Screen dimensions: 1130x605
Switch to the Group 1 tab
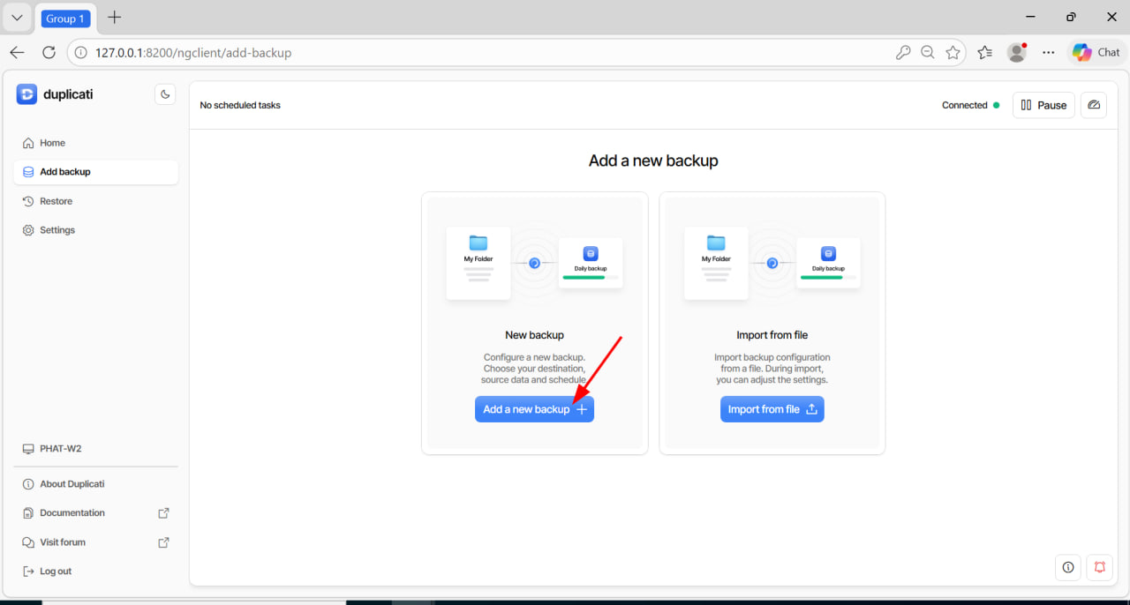pos(65,18)
